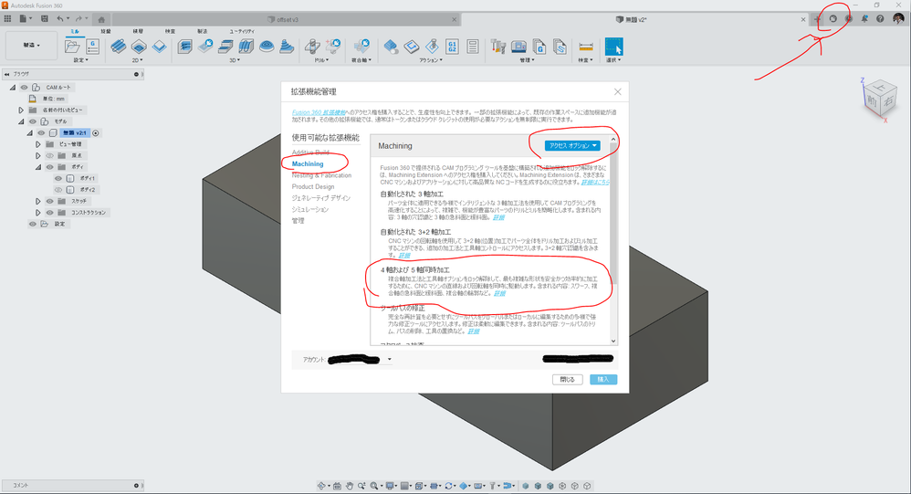Activate the Select tool
Image resolution: width=911 pixels, height=494 pixels.
[613, 47]
